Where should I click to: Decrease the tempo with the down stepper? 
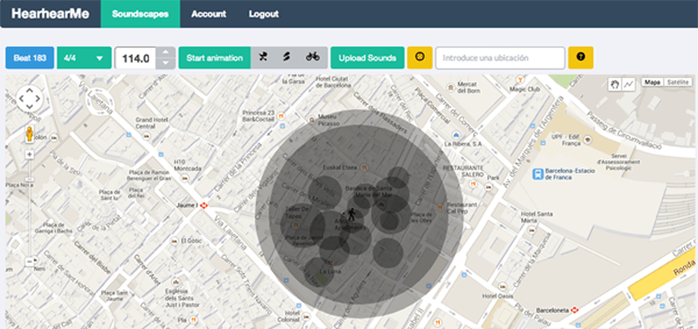[166, 63]
